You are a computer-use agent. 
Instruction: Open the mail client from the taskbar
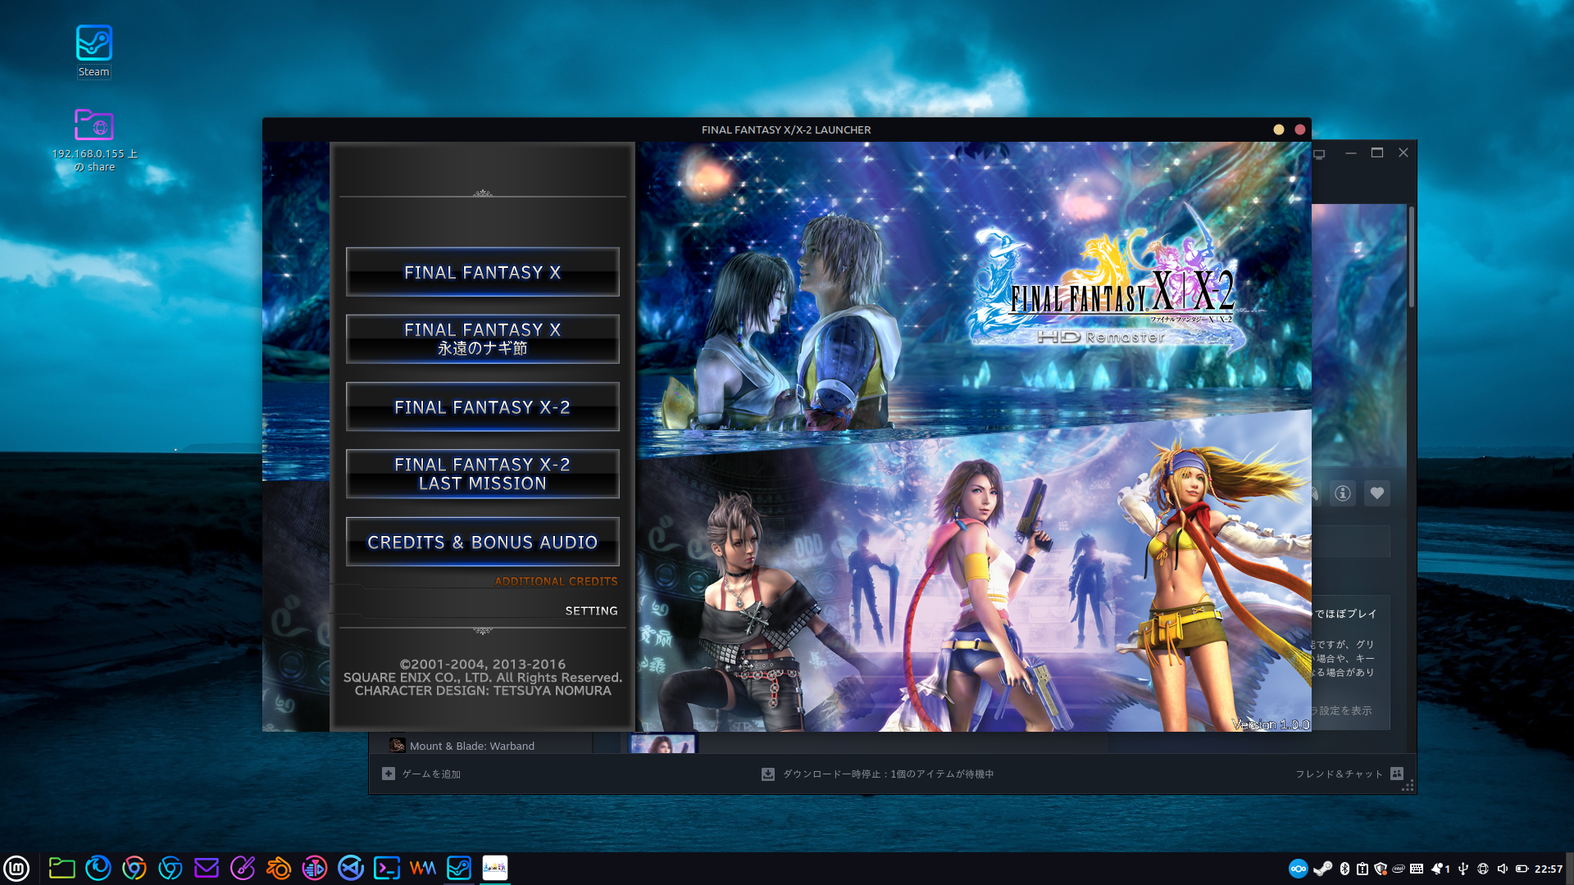pos(206,868)
